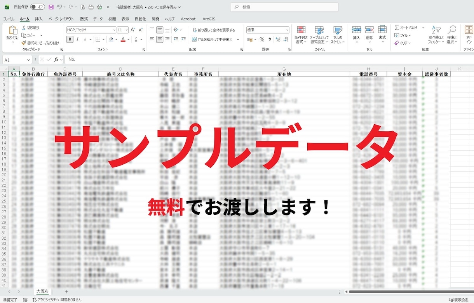
Task: Increase font size with larger A
Action: [x=133, y=30]
